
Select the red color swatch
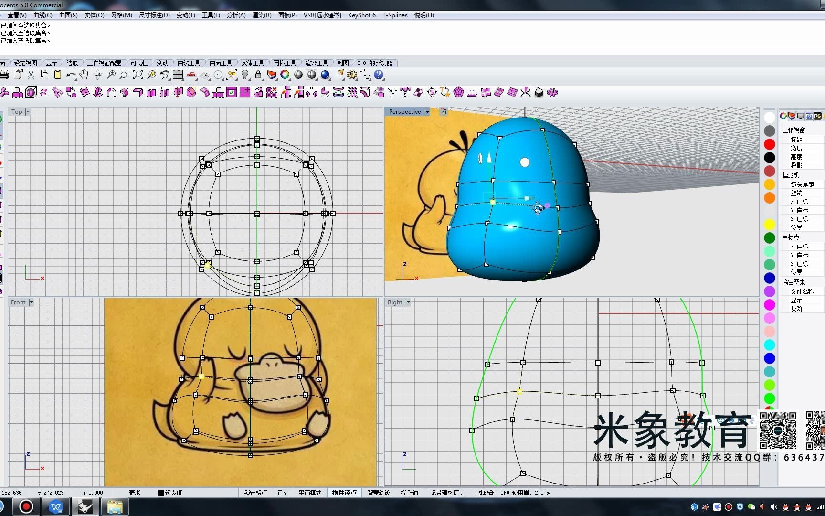[x=769, y=143]
